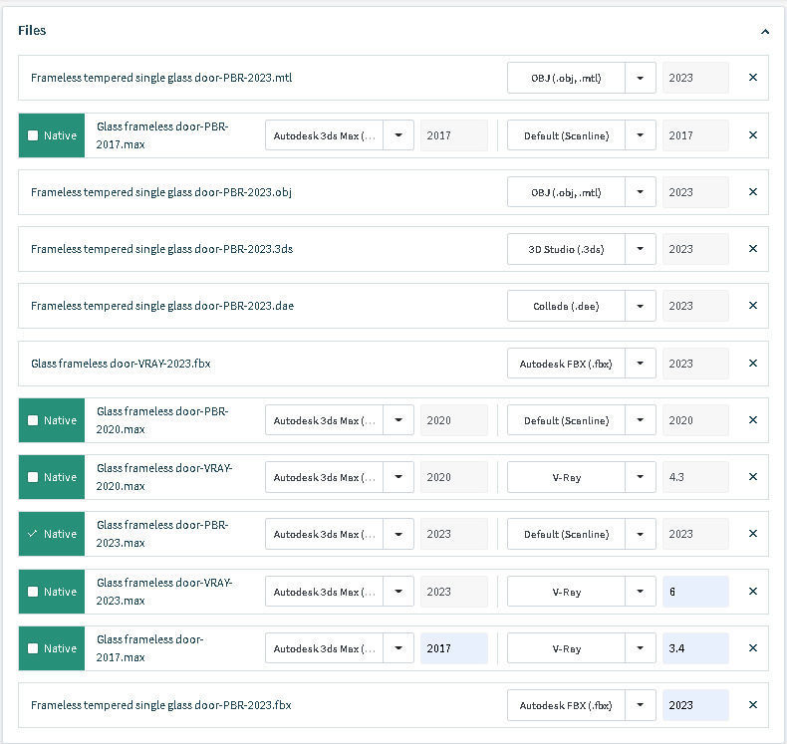Click version field 2023 for PBR-2023.fbx
Viewport: 787px width, 744px height.
[694, 705]
